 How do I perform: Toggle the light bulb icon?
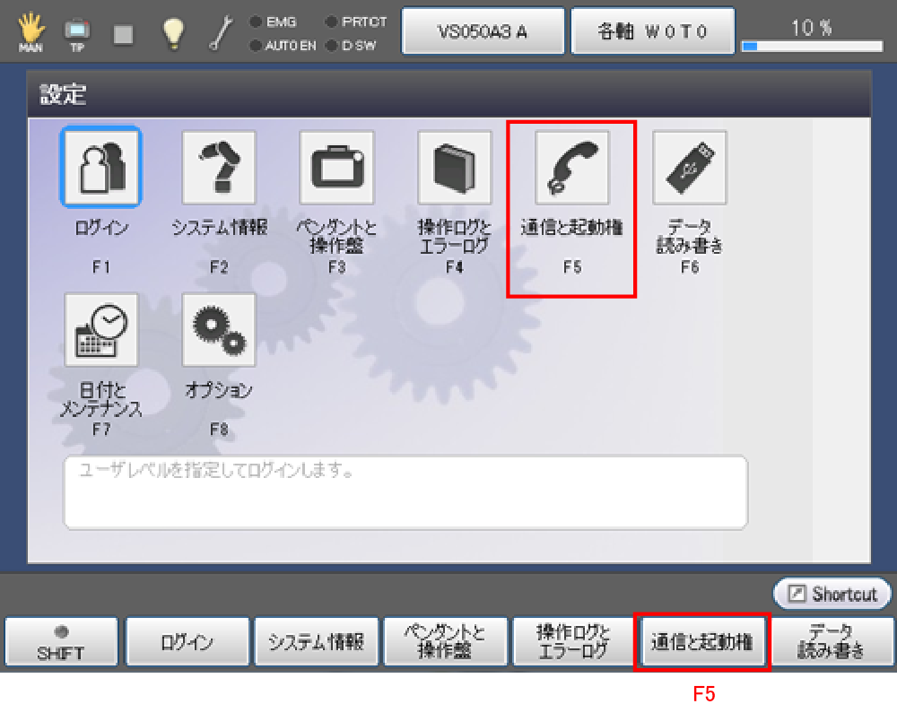tap(172, 31)
